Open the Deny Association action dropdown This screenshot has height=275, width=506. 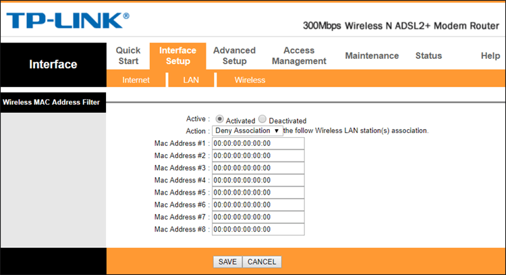pos(248,130)
